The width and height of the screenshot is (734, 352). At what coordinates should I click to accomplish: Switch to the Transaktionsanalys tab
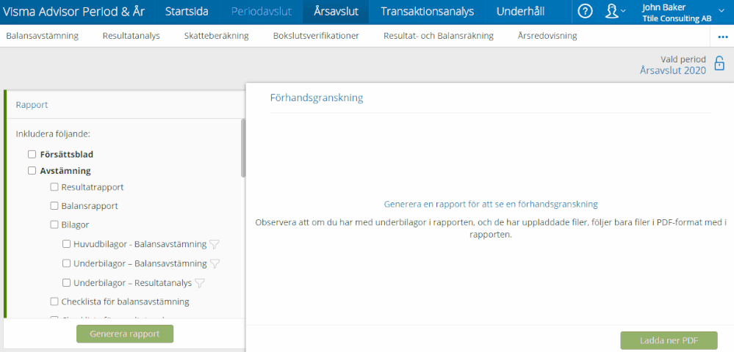tap(427, 12)
